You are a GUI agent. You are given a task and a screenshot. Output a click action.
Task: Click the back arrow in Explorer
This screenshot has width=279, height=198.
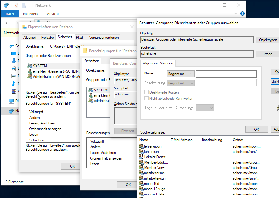coord(7,23)
